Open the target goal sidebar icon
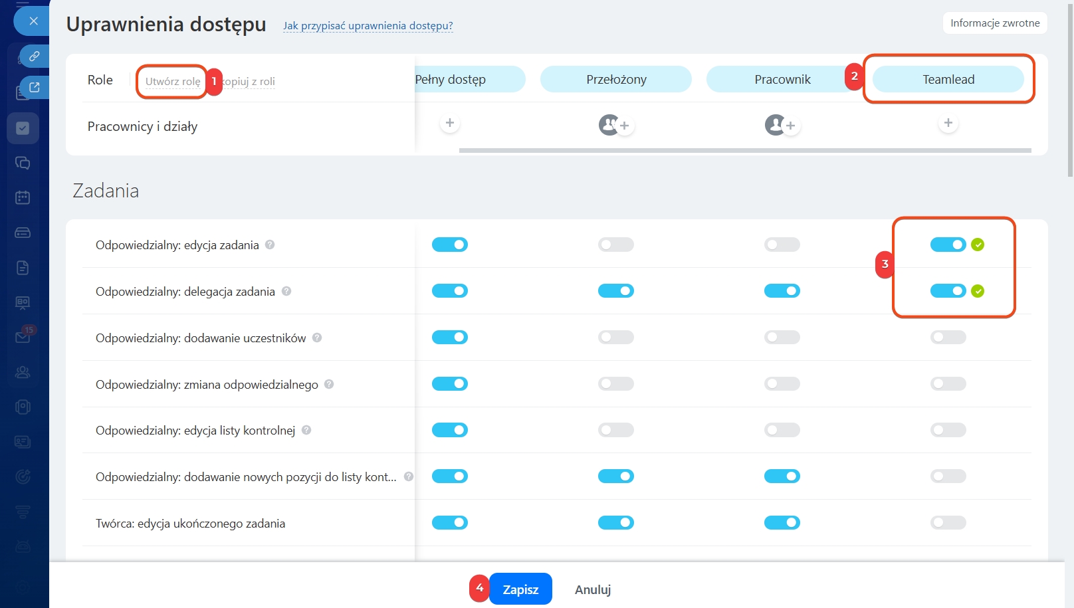1074x608 pixels. 23,476
